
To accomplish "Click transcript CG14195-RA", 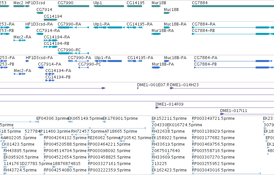I will click(x=139, y=24).
